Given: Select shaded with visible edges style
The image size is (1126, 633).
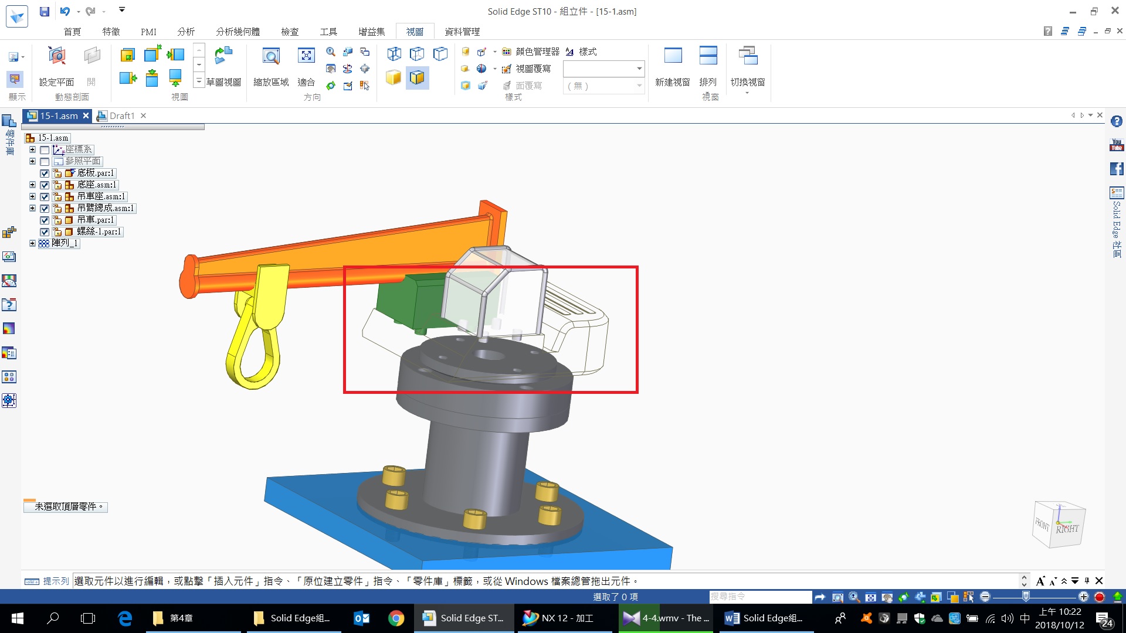Looking at the screenshot, I should tap(417, 77).
